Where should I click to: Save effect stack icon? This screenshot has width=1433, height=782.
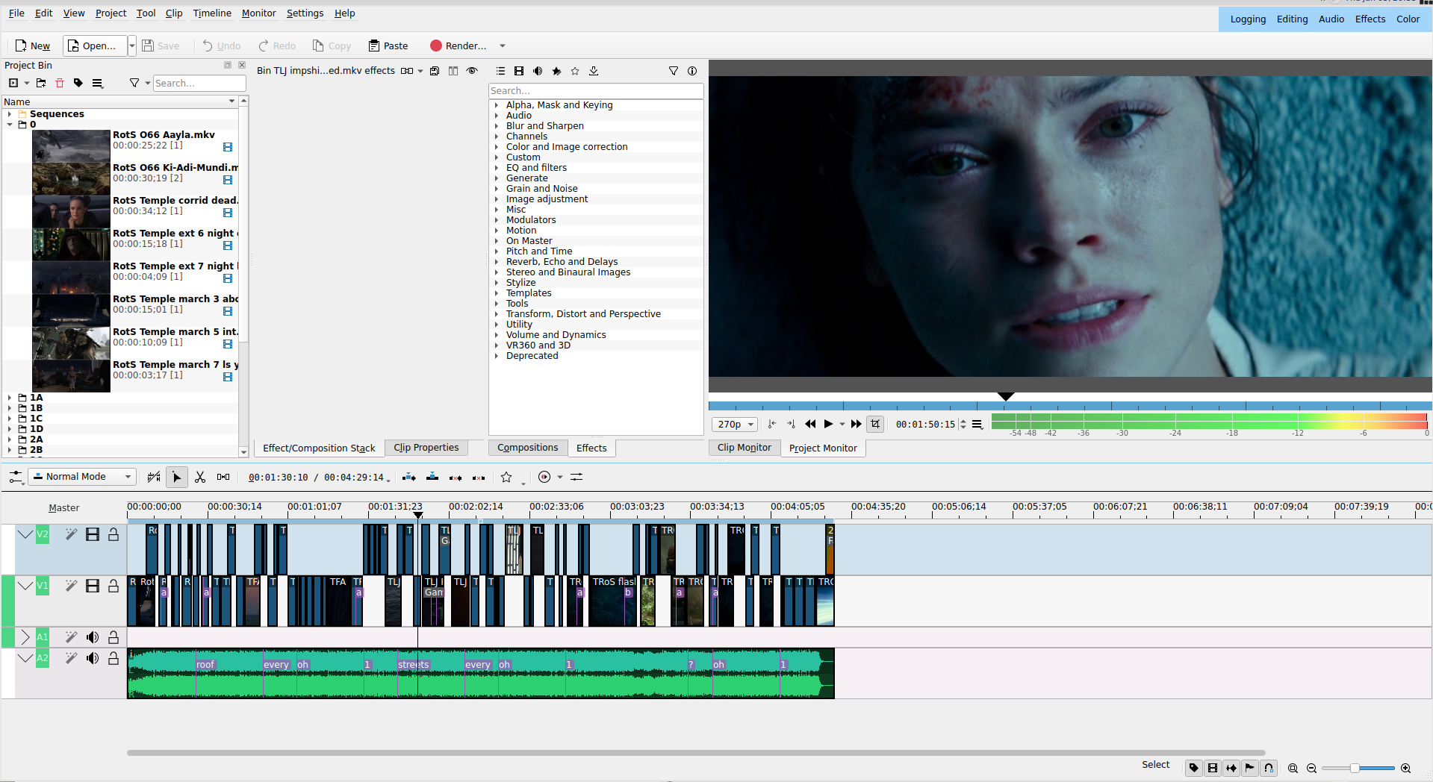(x=435, y=71)
